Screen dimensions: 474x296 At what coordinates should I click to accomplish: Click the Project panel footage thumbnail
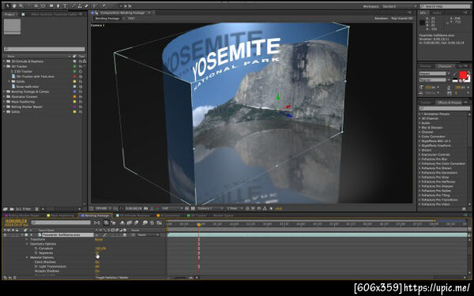tap(13, 27)
